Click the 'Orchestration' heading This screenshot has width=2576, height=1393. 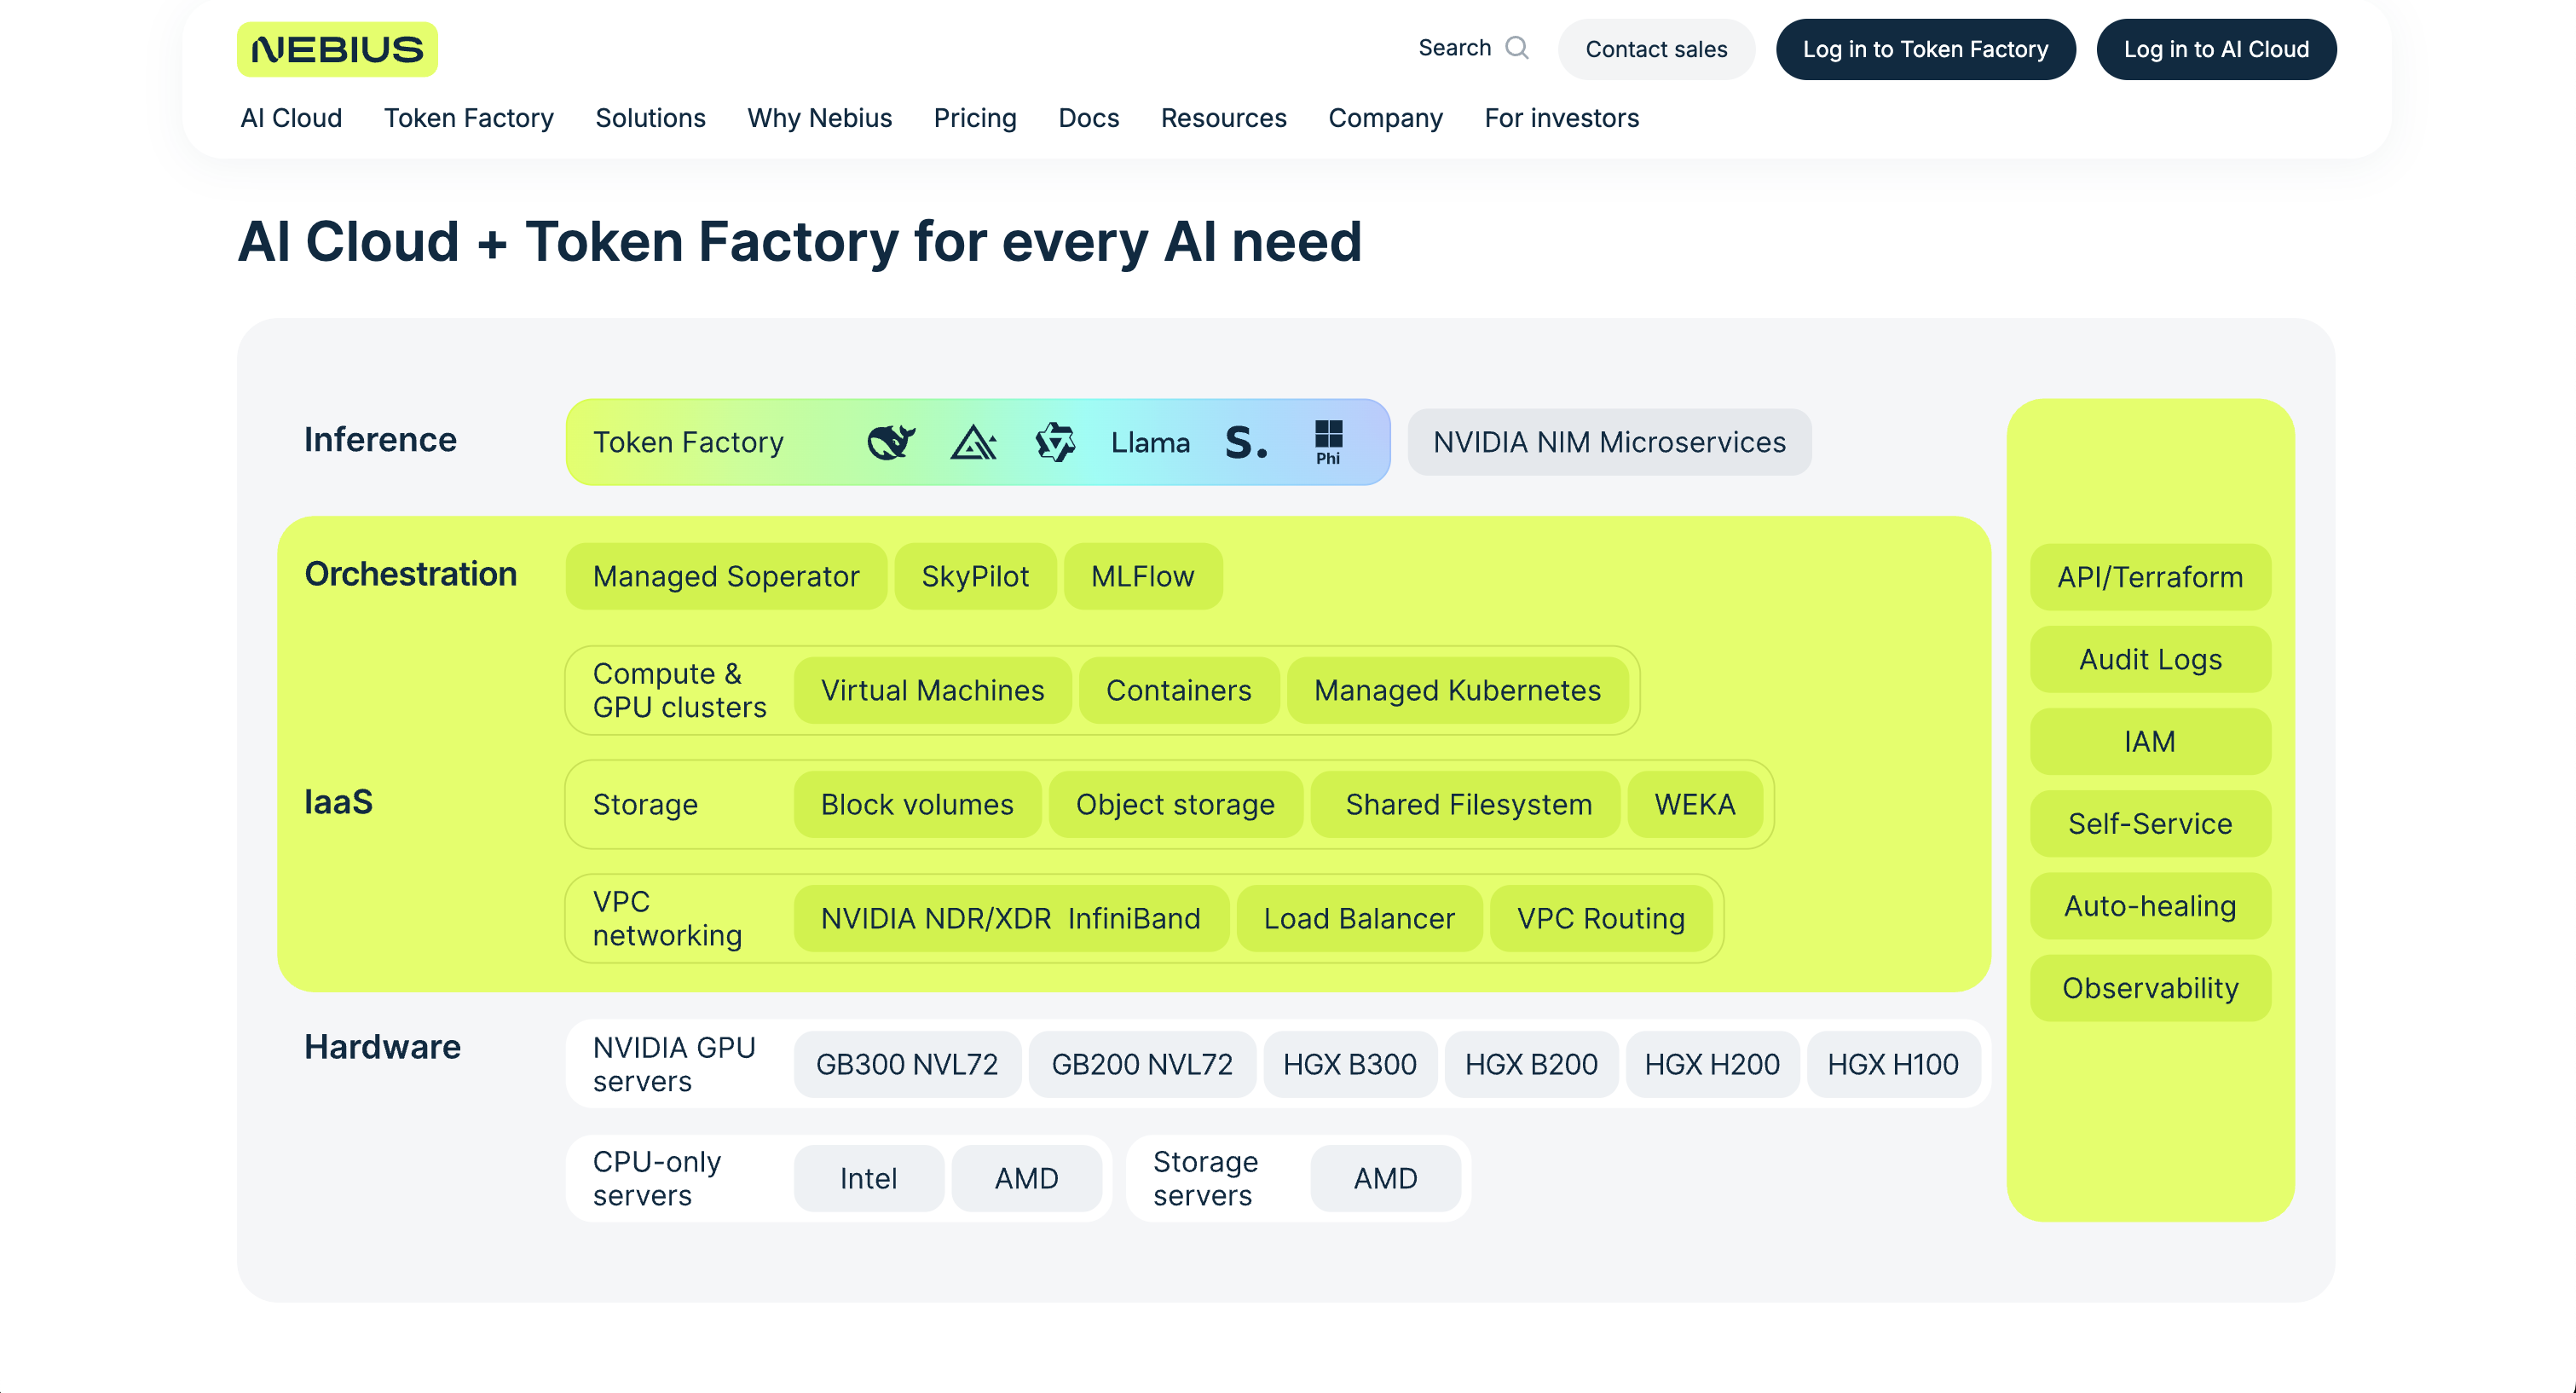(410, 574)
